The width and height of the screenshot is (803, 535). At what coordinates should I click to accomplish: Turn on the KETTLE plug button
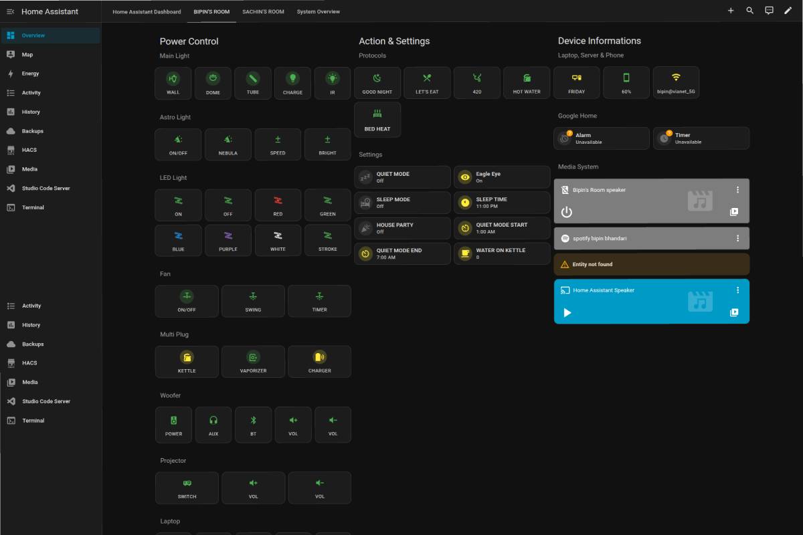(x=187, y=361)
